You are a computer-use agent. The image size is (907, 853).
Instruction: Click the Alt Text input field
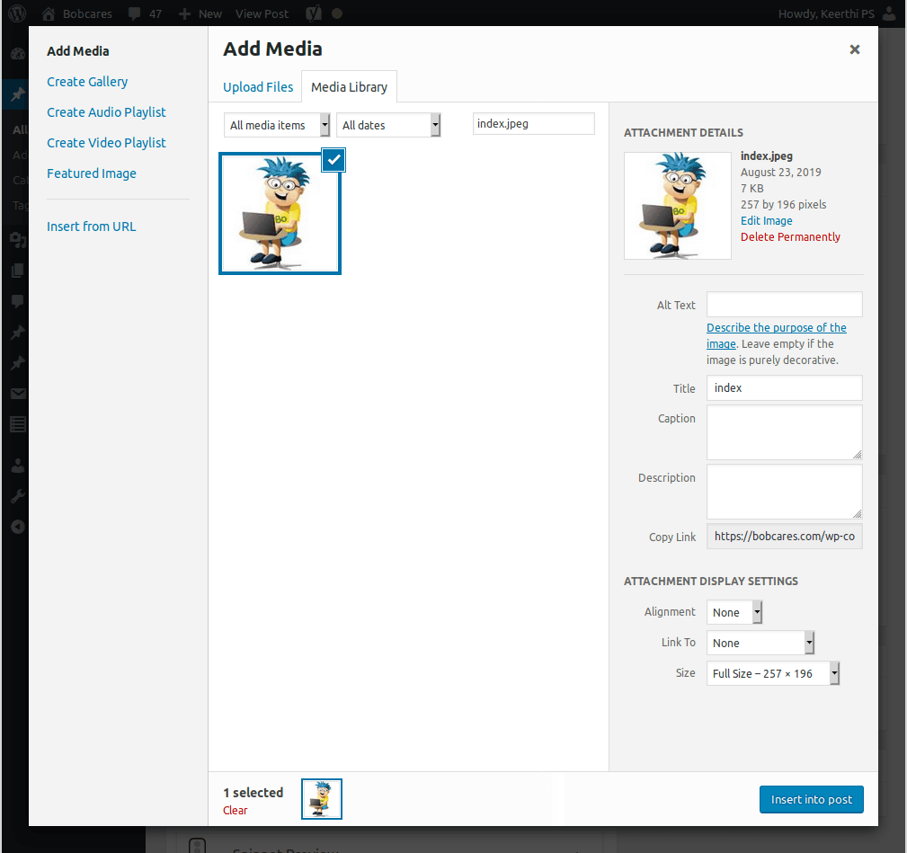coord(784,305)
